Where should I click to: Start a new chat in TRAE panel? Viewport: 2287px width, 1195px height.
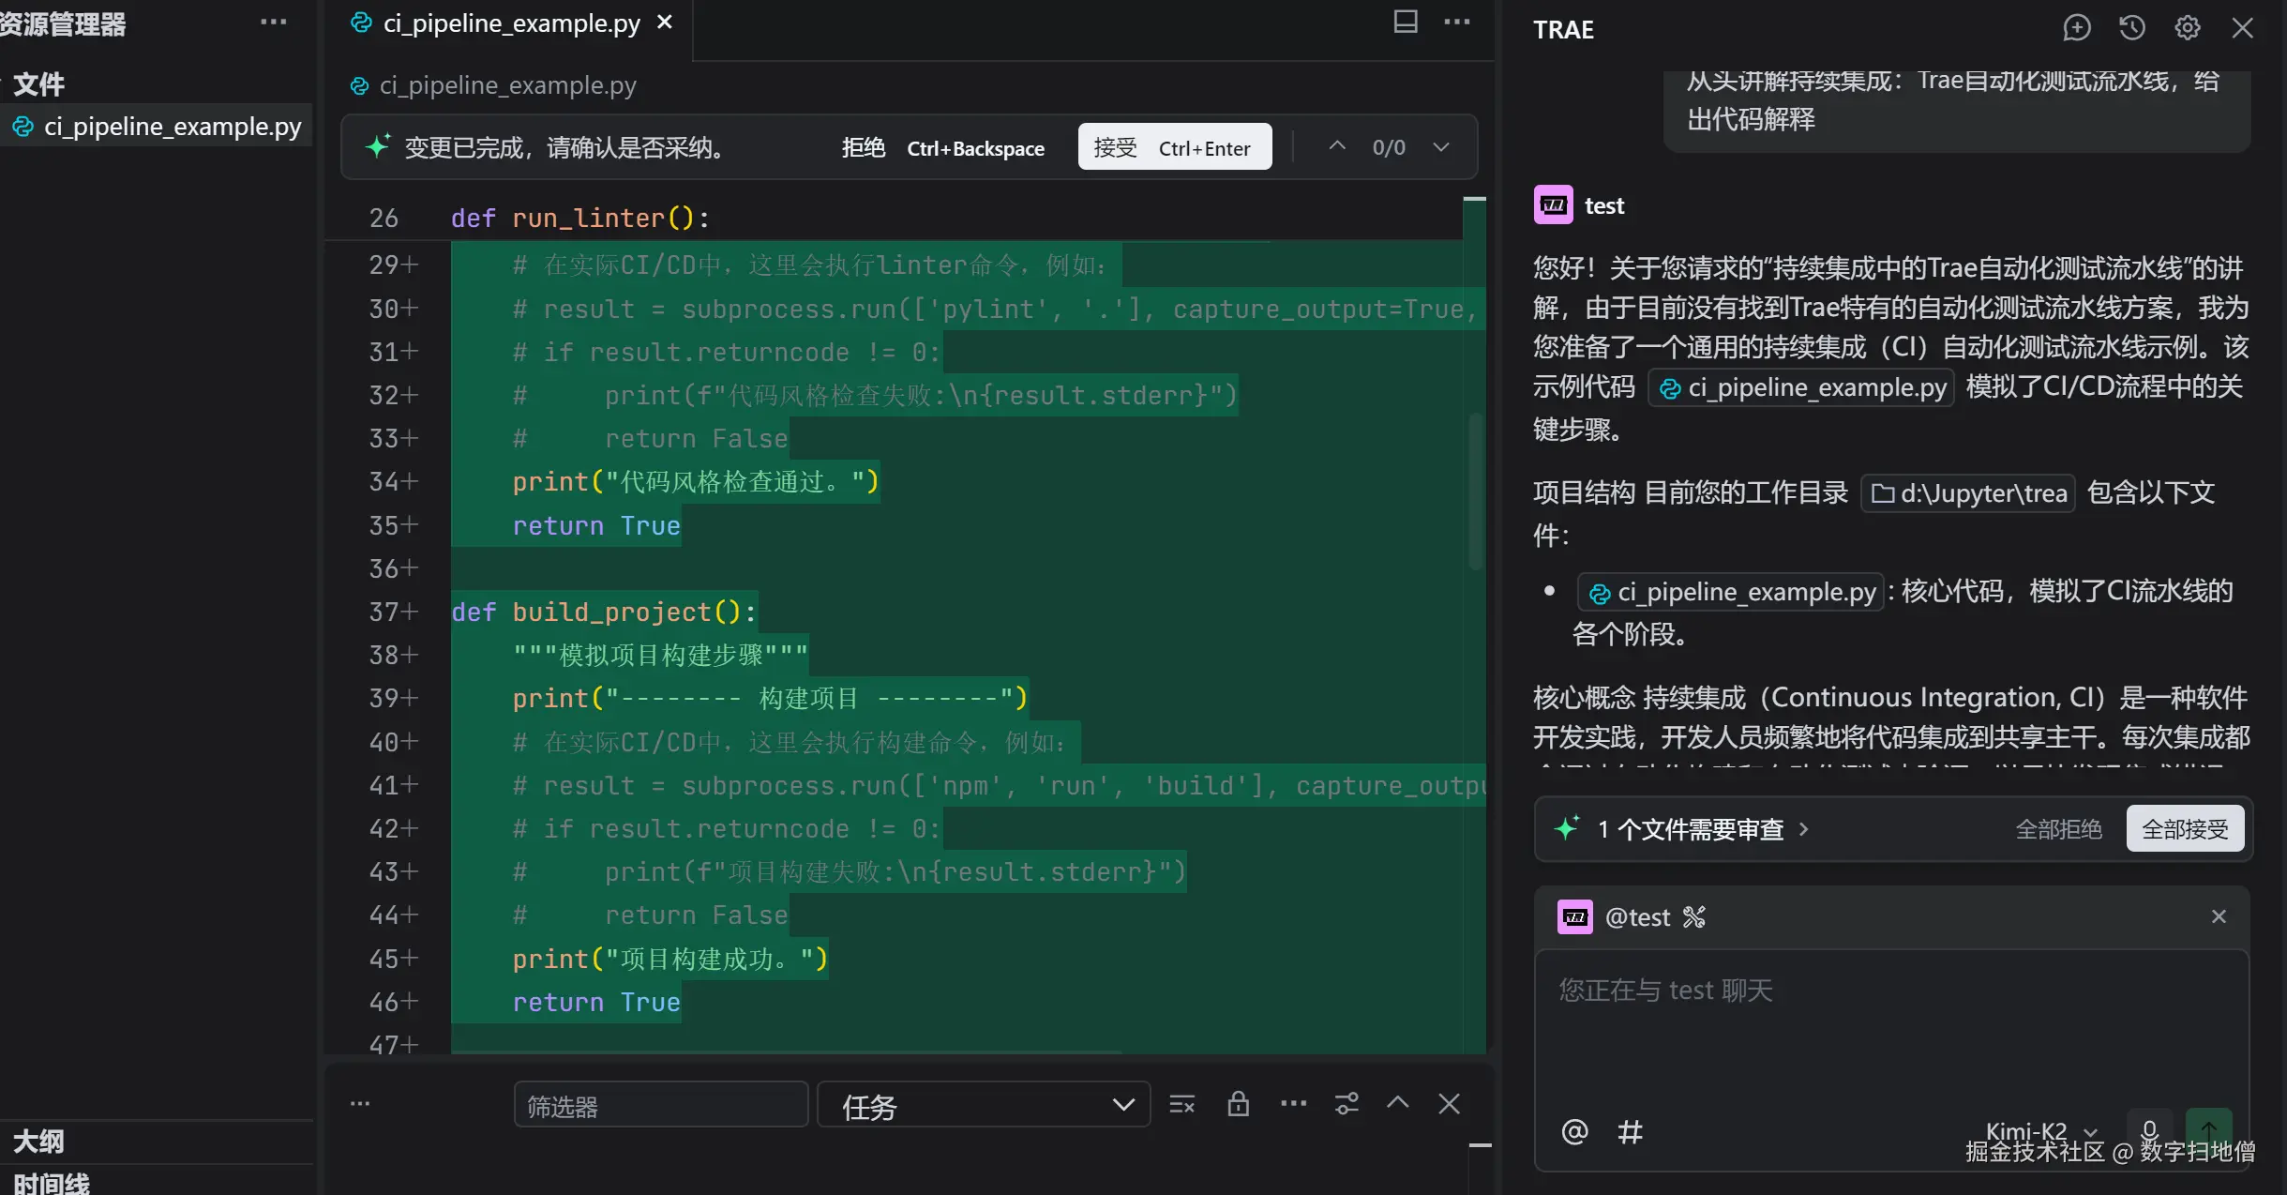click(2076, 27)
